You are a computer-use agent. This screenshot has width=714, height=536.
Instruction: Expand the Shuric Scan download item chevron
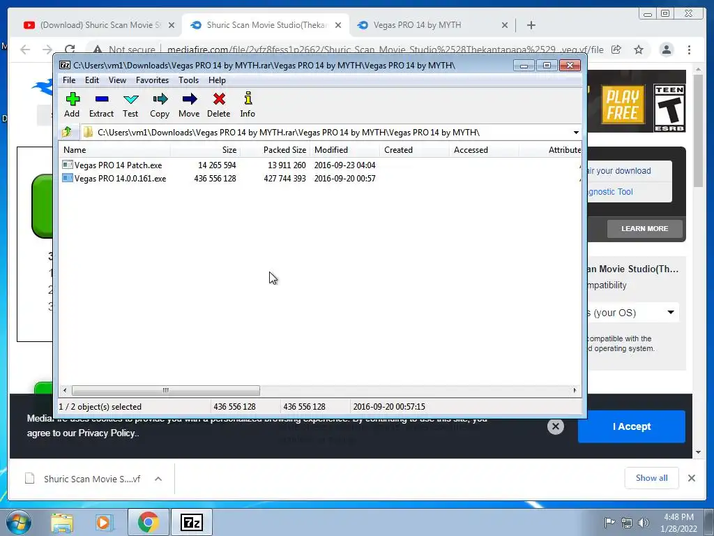coord(158,479)
